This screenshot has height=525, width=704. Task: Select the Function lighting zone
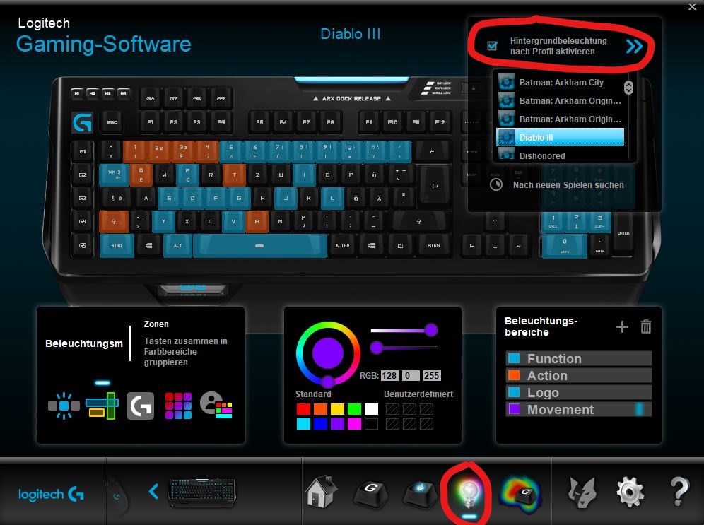[579, 358]
